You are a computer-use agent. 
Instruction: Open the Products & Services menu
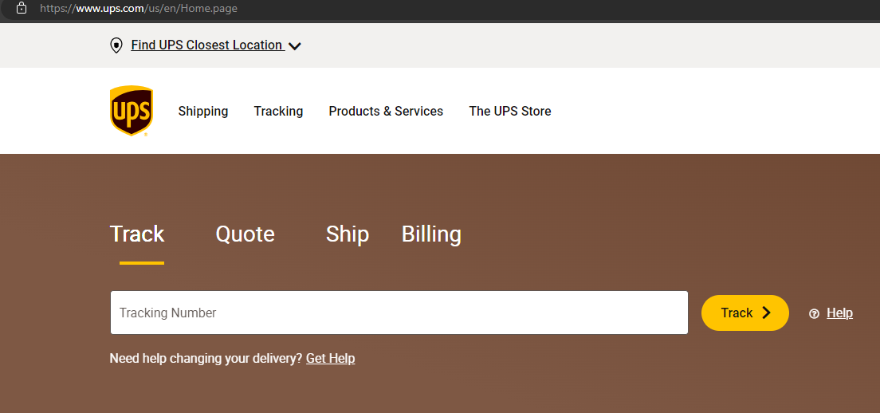tap(386, 111)
